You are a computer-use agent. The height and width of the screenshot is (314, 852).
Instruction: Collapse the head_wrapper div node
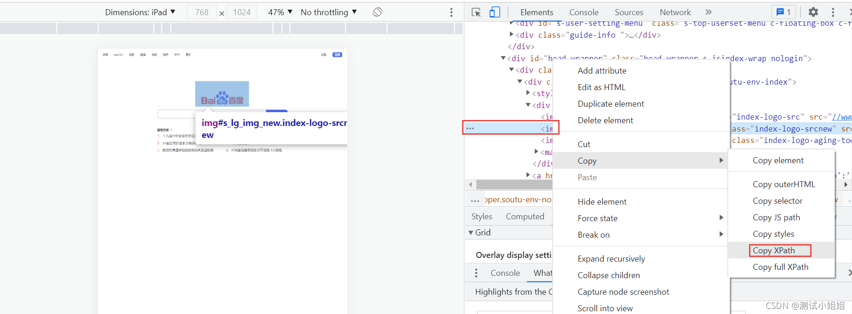point(503,58)
